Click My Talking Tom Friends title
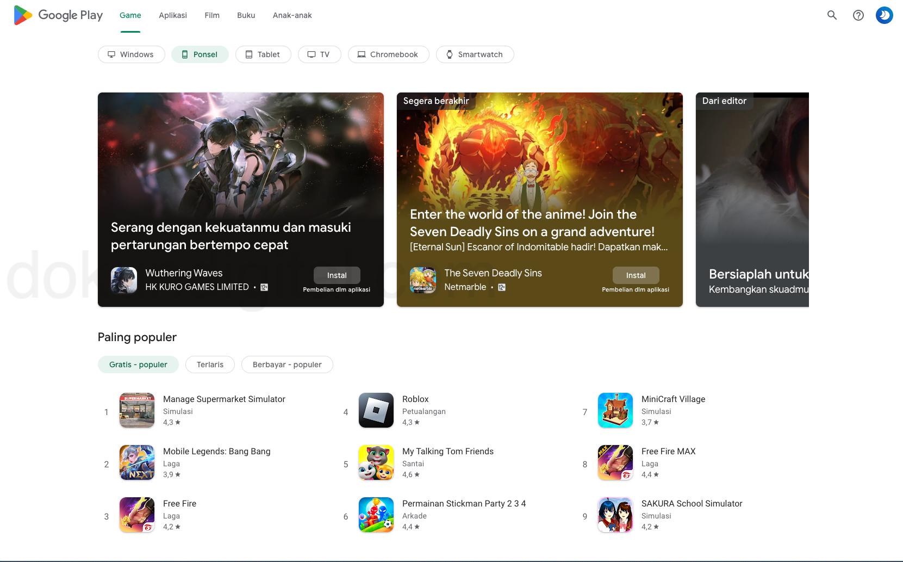Screen dimensions: 903x562 click(x=448, y=452)
